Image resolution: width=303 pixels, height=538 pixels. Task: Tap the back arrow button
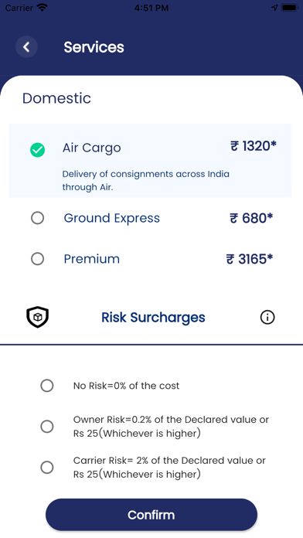[x=26, y=46]
